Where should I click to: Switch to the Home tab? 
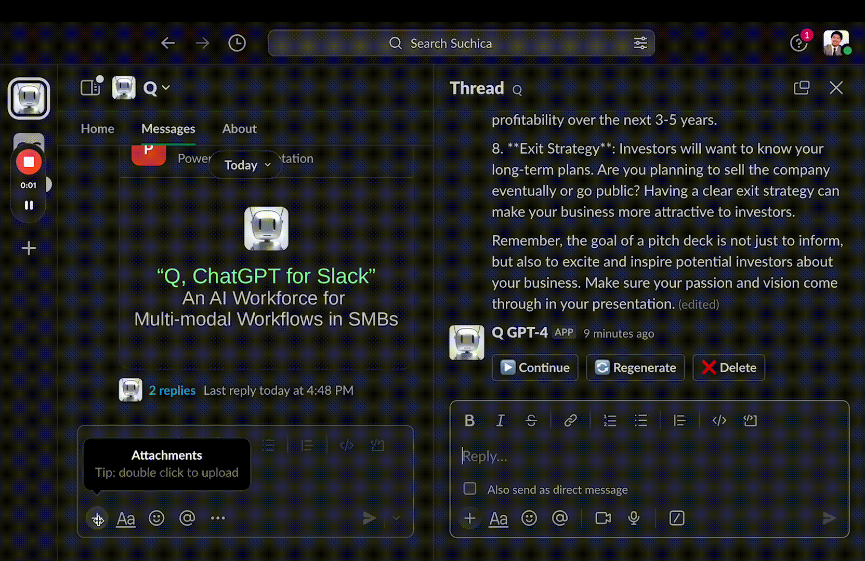pyautogui.click(x=97, y=129)
